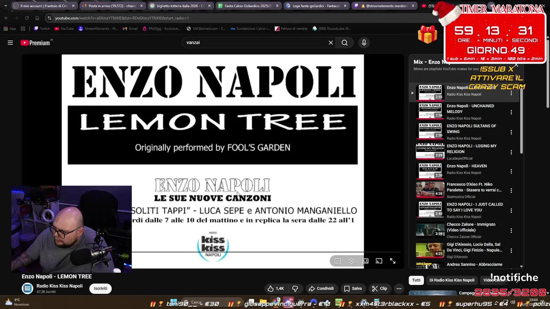Go to browser home page

click(x=37, y=18)
